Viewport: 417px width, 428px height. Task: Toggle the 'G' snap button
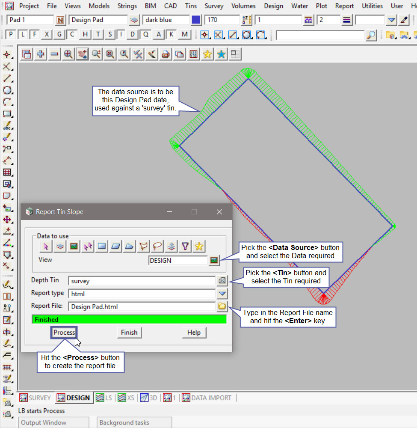(x=60, y=35)
